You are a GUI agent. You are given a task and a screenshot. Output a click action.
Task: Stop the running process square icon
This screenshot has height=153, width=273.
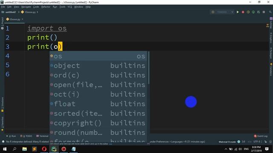264,12
